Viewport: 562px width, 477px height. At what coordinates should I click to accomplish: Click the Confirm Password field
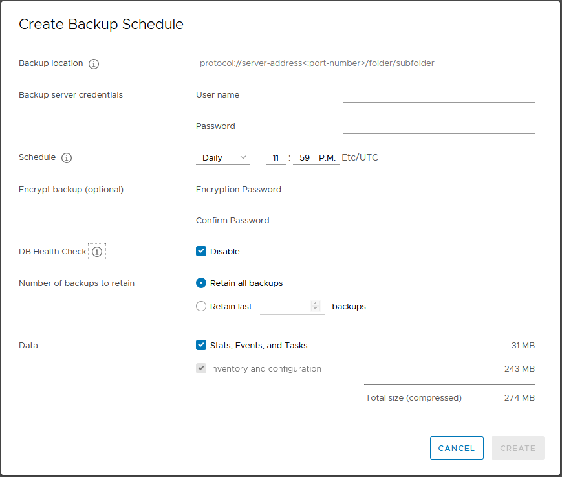tap(439, 221)
